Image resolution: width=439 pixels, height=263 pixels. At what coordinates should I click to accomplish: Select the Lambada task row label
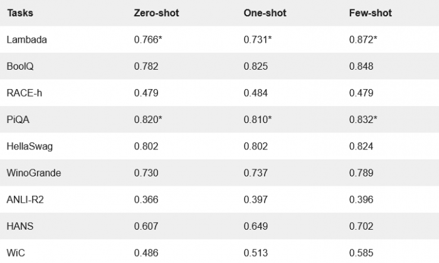26,40
